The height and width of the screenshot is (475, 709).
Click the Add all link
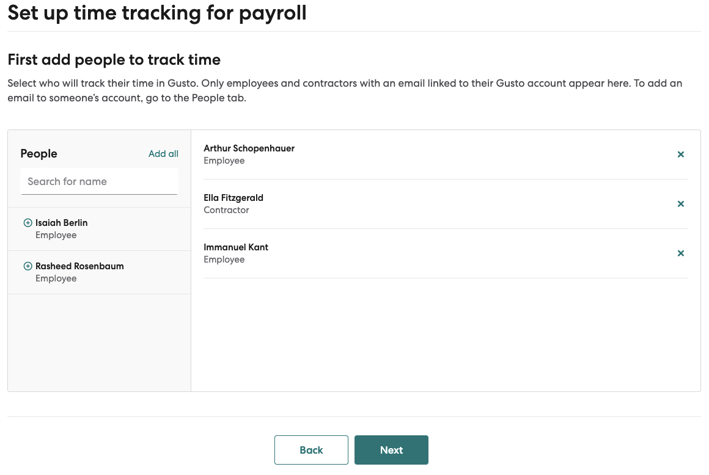pos(163,153)
